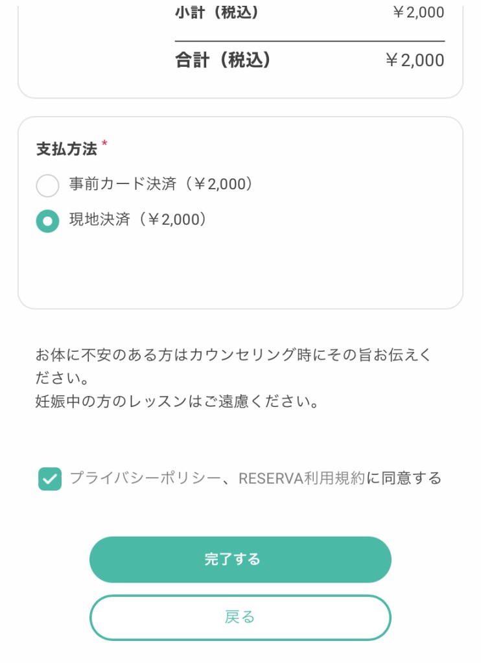Click the 小計 subtotal amount ￥2,000
The height and width of the screenshot is (663, 481).
coord(418,12)
